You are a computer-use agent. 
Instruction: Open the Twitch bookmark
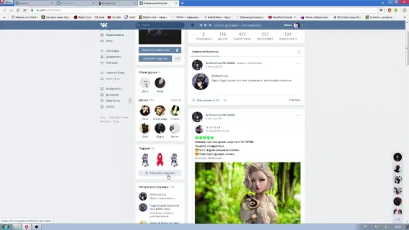pos(130,17)
